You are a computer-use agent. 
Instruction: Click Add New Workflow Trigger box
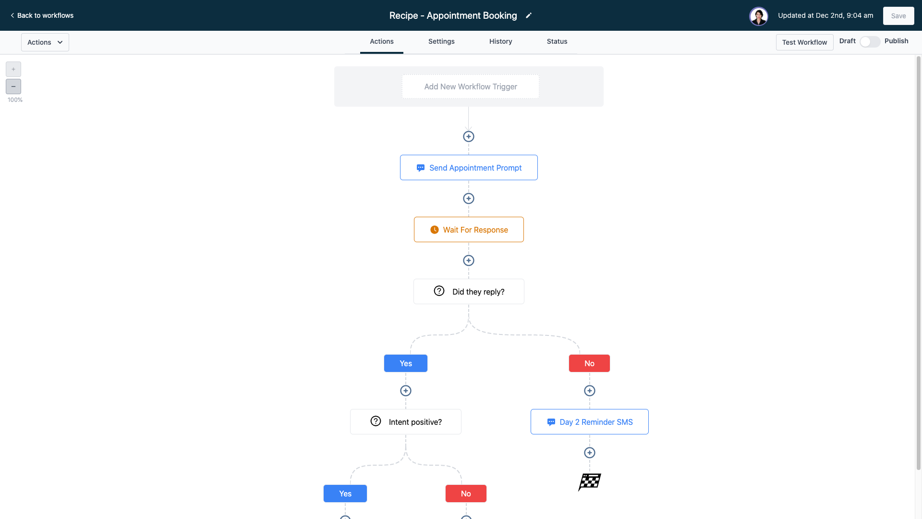click(x=471, y=86)
